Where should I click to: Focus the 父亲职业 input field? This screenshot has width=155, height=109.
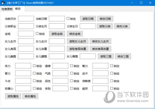click(x=26, y=26)
